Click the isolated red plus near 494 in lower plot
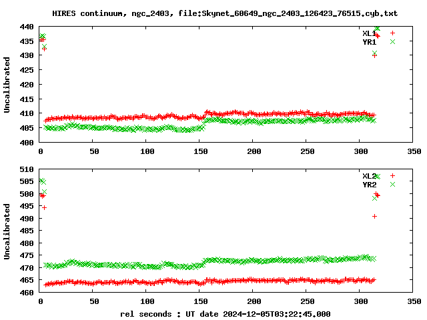 (45, 208)
